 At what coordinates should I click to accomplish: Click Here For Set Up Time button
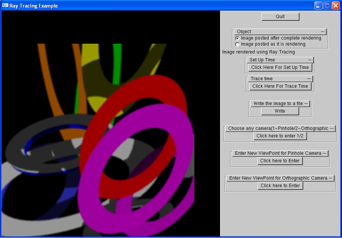280,67
